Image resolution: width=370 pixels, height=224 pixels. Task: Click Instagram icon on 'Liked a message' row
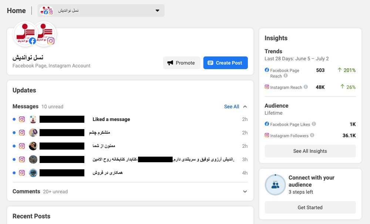22,119
